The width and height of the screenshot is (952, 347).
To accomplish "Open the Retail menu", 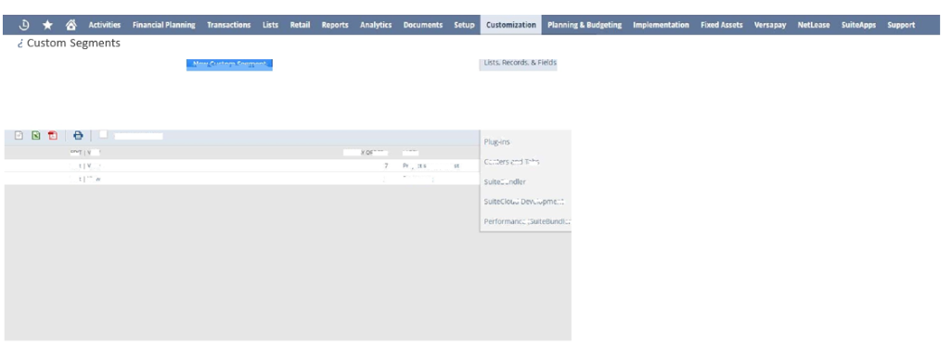I will [x=300, y=25].
